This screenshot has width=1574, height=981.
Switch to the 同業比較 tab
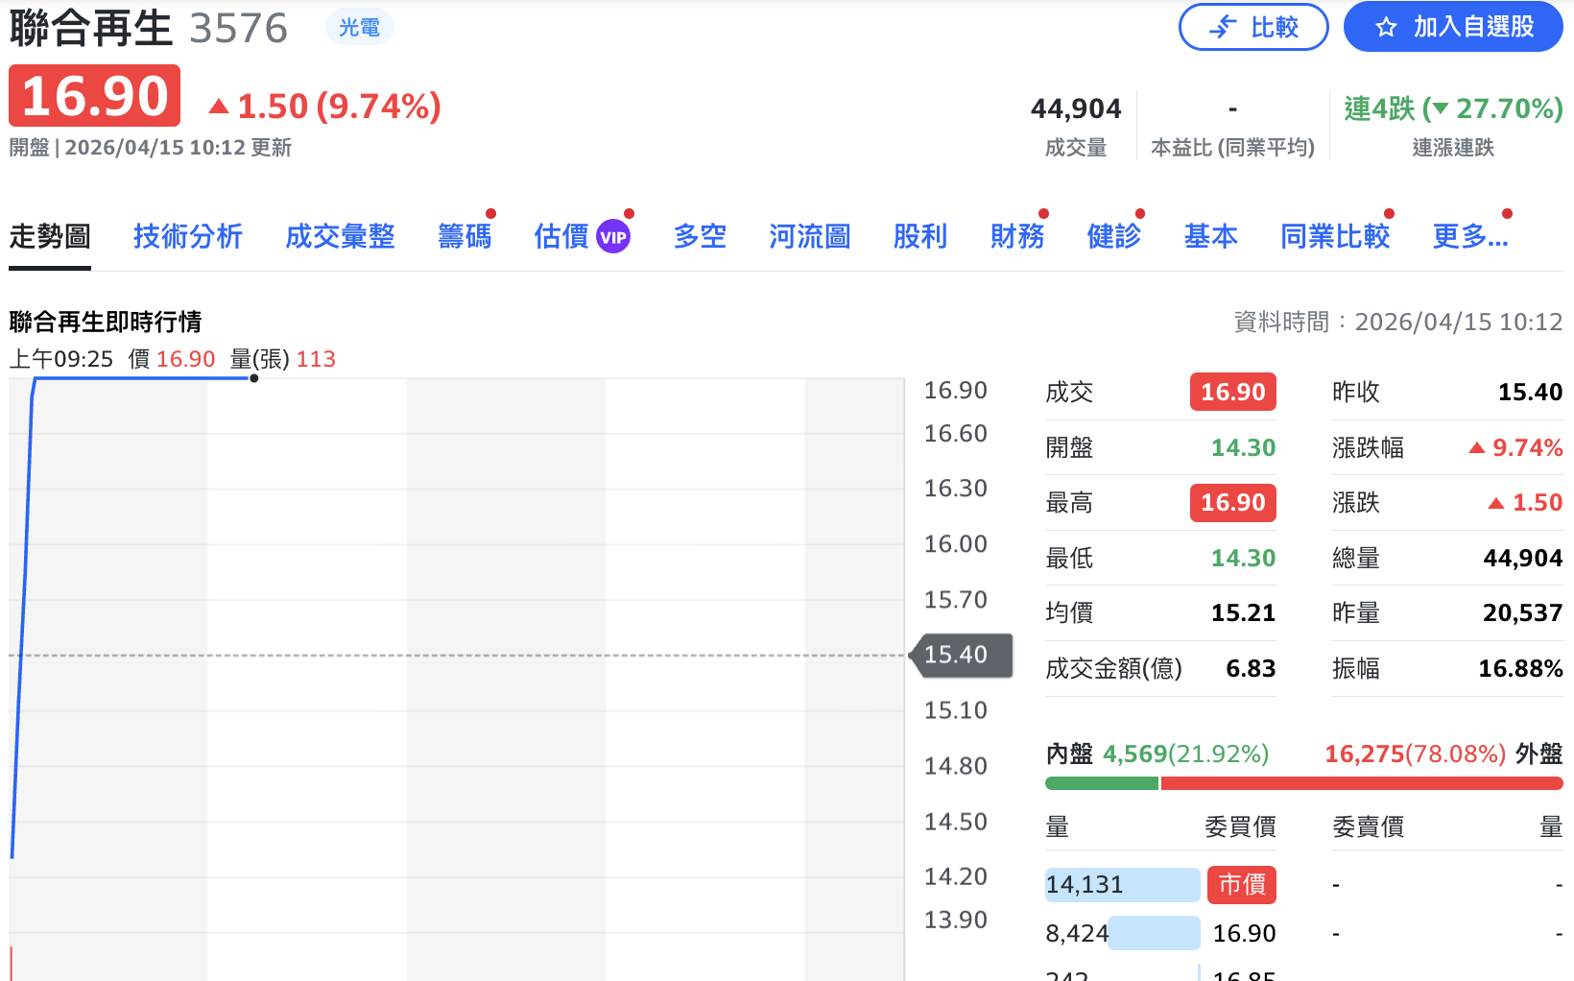pos(1335,236)
